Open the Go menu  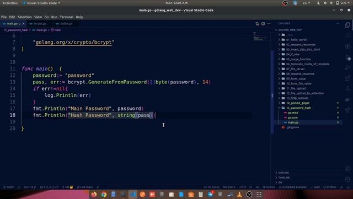click(x=46, y=17)
